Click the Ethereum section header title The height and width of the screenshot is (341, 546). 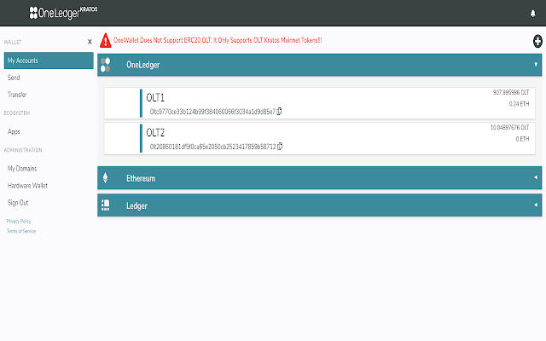[x=141, y=178]
